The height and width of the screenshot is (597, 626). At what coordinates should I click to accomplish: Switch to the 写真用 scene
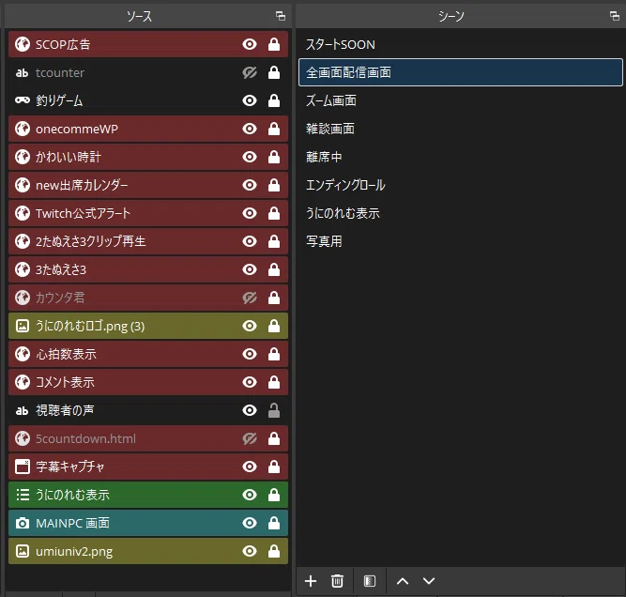(x=460, y=241)
